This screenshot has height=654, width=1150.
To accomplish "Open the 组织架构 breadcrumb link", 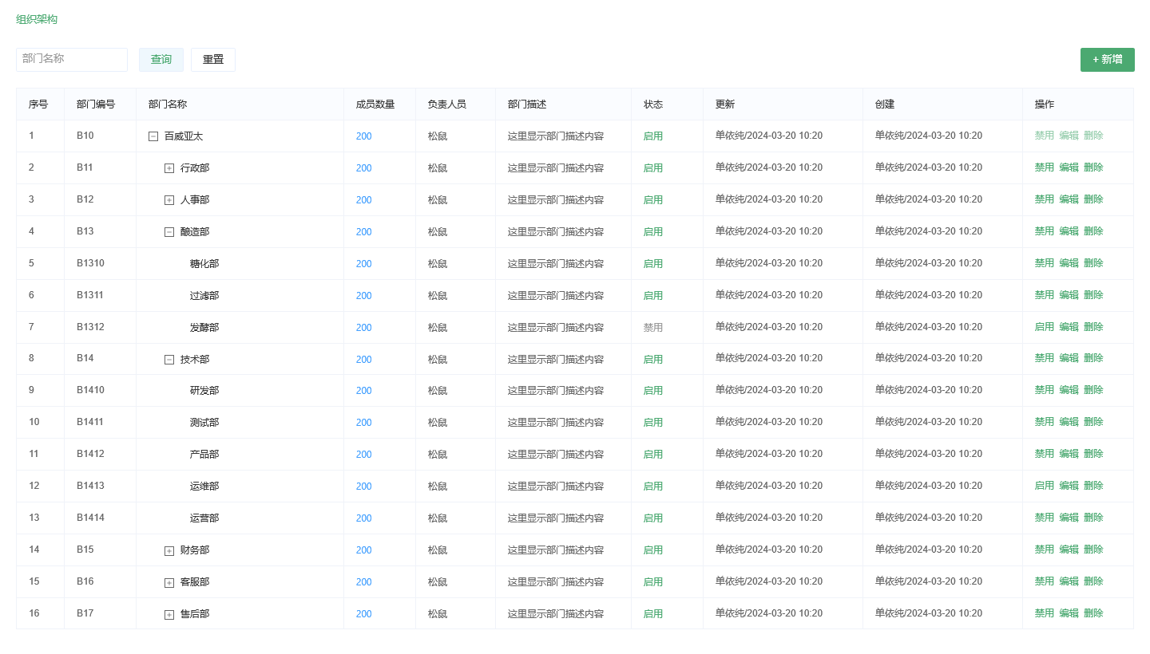I will [37, 19].
